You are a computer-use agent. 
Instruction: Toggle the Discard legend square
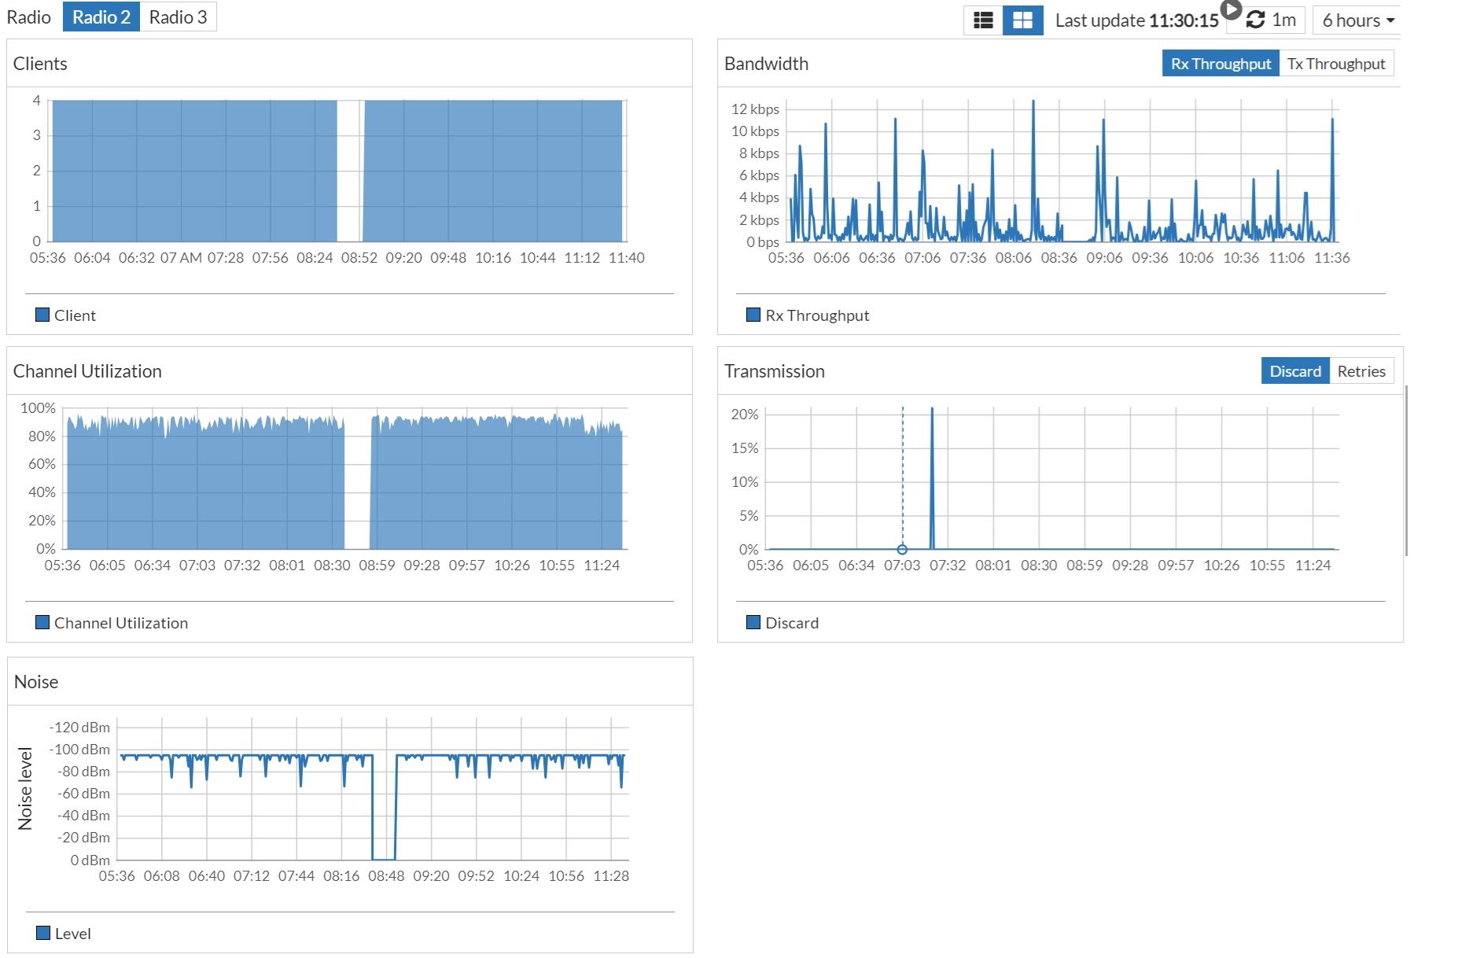click(753, 622)
